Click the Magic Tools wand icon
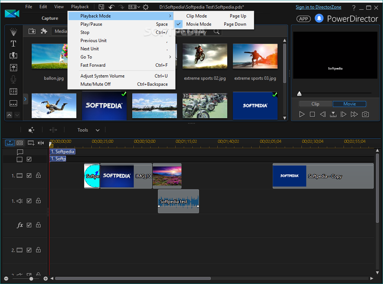 pos(31,130)
